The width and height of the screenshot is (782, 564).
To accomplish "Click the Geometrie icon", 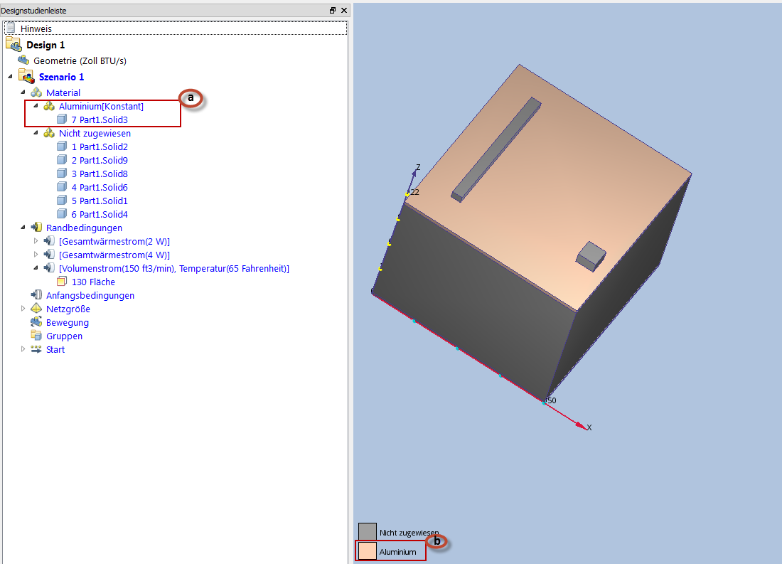I will pyautogui.click(x=23, y=60).
